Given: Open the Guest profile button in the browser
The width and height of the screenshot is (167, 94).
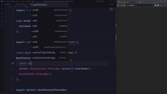Looking at the screenshot, I should pos(160,5).
